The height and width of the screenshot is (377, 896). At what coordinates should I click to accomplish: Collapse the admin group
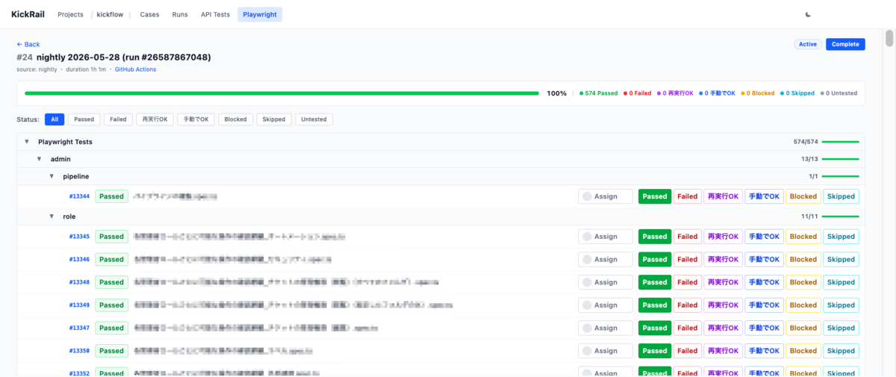tap(40, 159)
